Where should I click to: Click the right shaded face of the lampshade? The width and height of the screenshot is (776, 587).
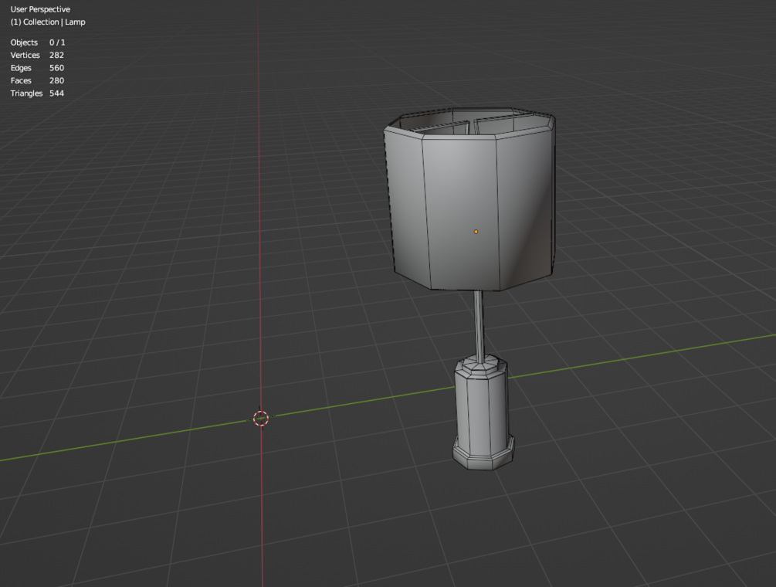tap(526, 208)
